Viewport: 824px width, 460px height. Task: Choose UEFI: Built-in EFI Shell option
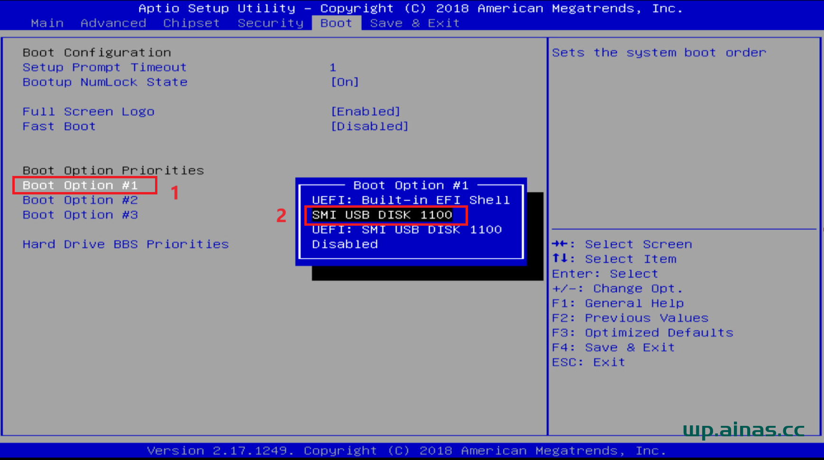[411, 200]
